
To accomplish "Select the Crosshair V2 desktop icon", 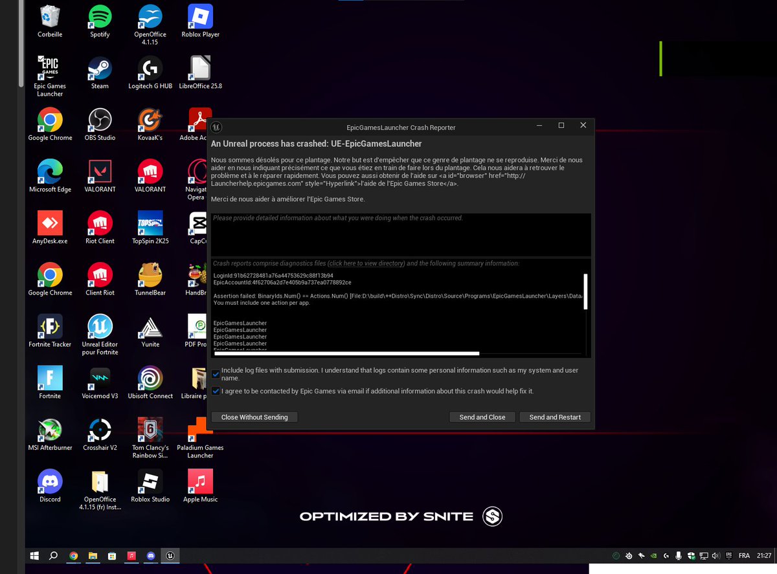I will (100, 435).
